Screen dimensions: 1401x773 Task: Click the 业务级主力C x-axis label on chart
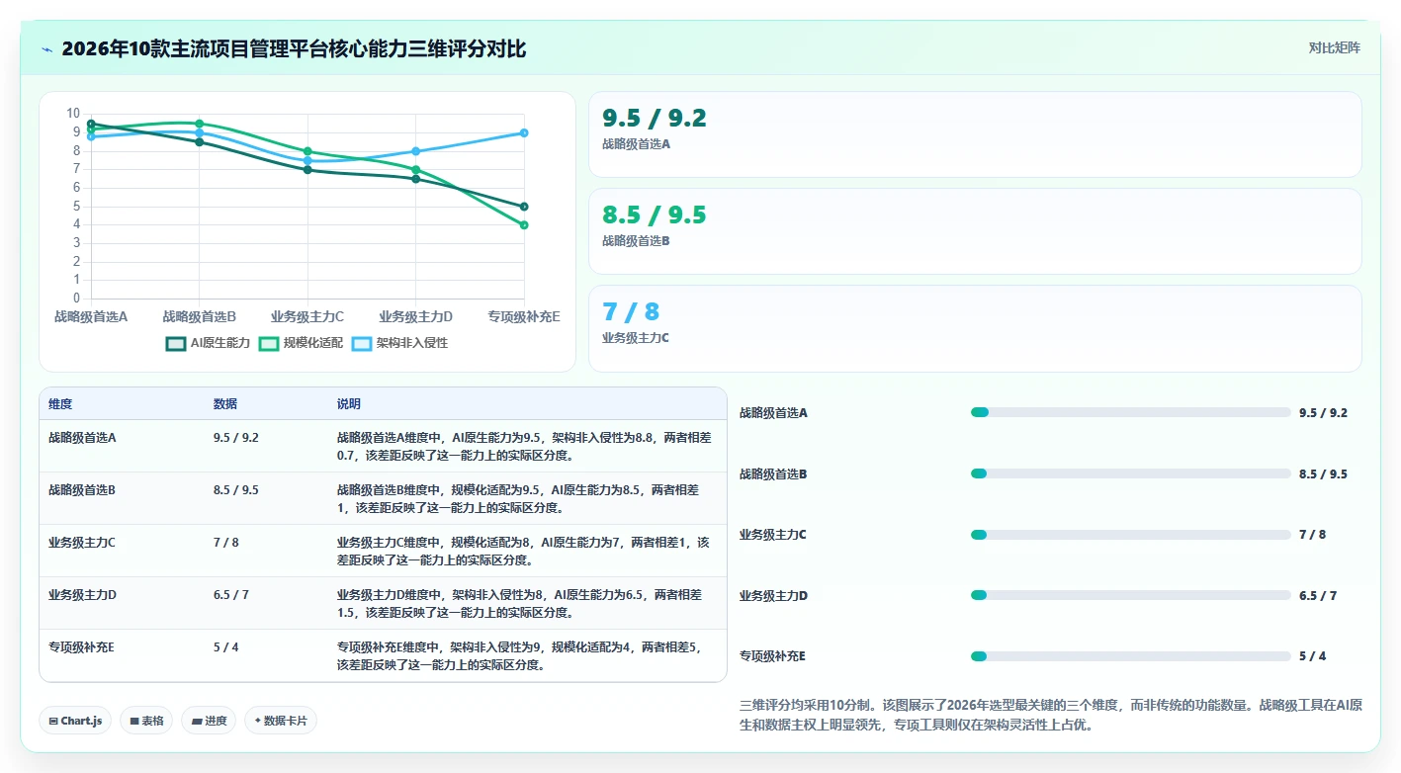click(307, 316)
